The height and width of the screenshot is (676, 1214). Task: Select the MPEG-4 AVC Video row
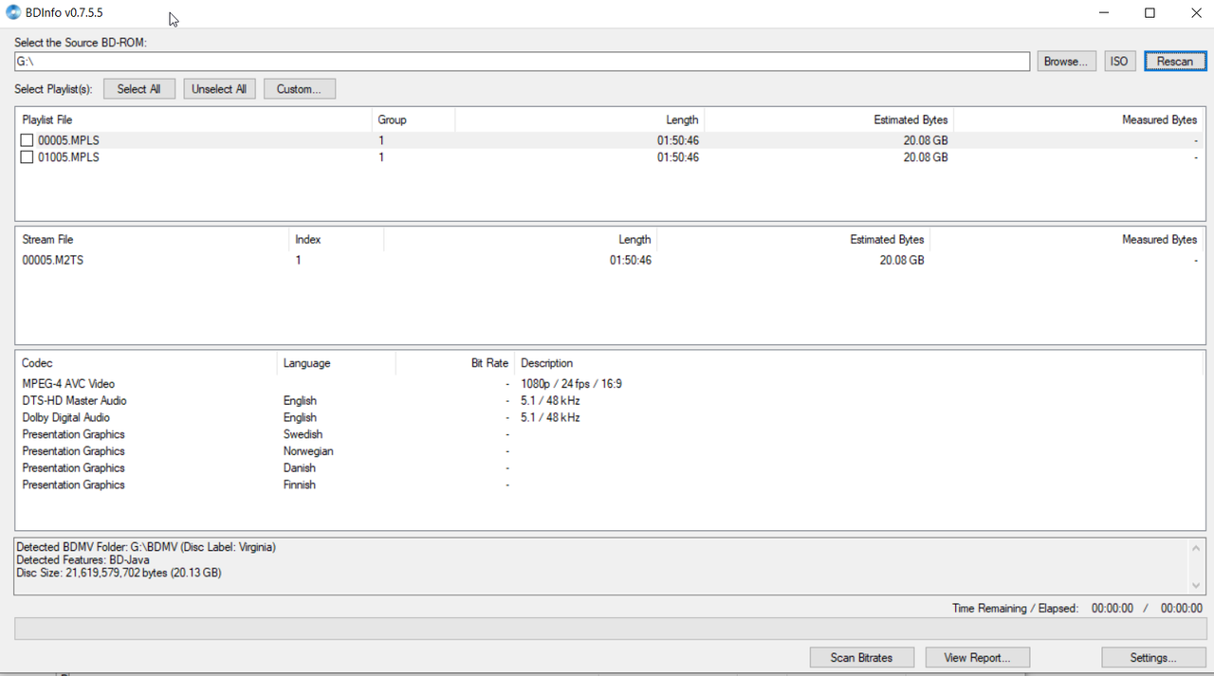(x=610, y=384)
